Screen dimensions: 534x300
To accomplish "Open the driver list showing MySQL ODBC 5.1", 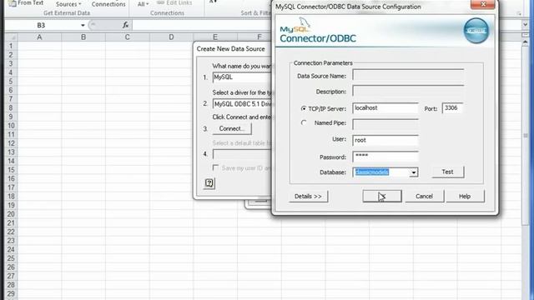I will tap(242, 103).
